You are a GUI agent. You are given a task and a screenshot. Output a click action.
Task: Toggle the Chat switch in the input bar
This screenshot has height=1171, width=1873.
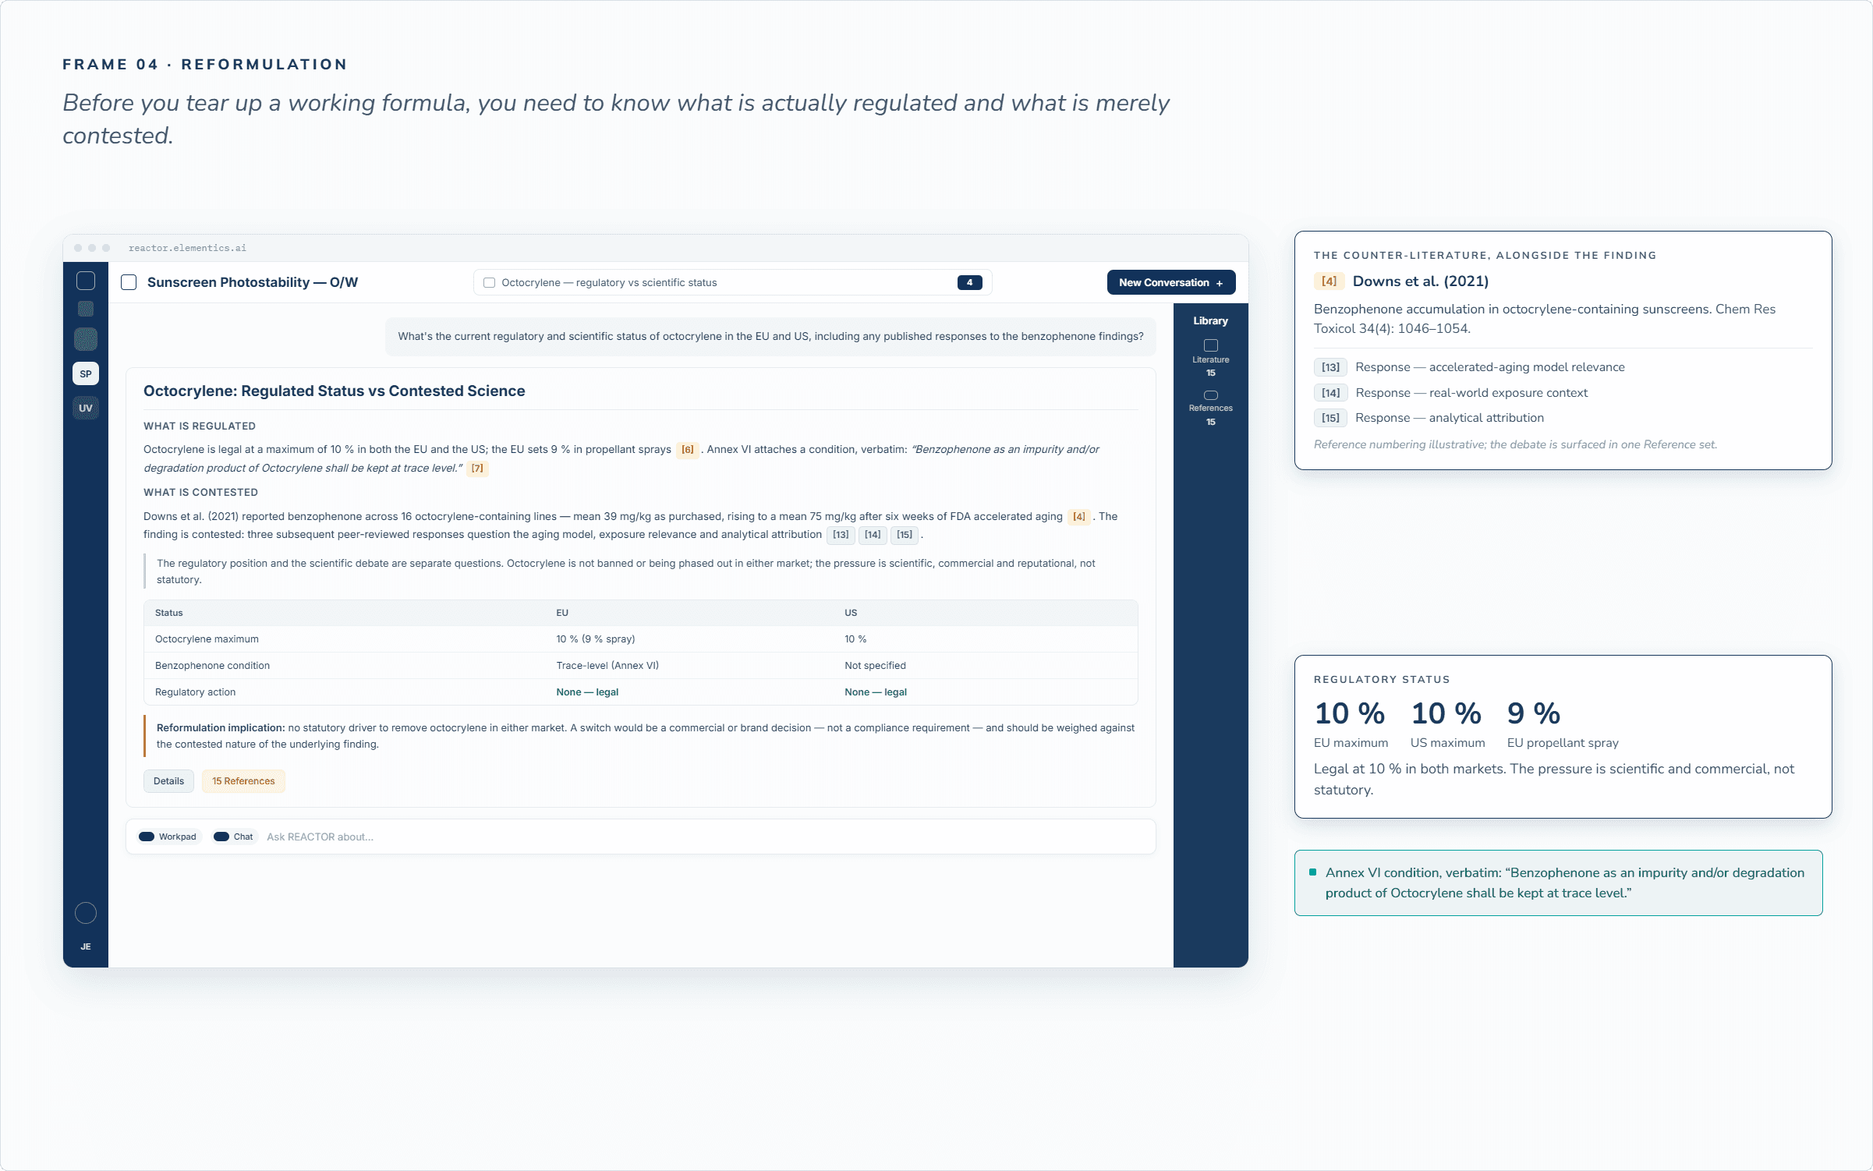pyautogui.click(x=221, y=837)
